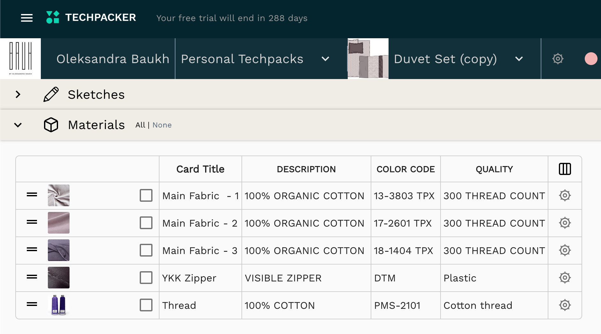Viewport: 601px width, 334px height.
Task: Click the pink status color dot
Action: coord(591,59)
